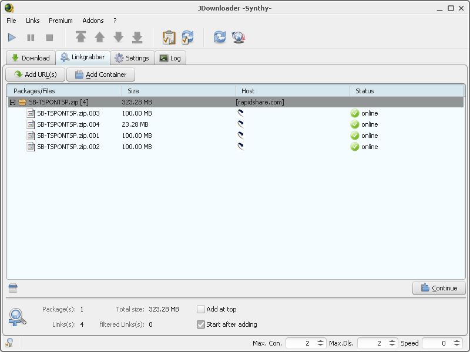Viewport: 470px width, 352px height.
Task: Move selection down one position
Action: (119, 37)
